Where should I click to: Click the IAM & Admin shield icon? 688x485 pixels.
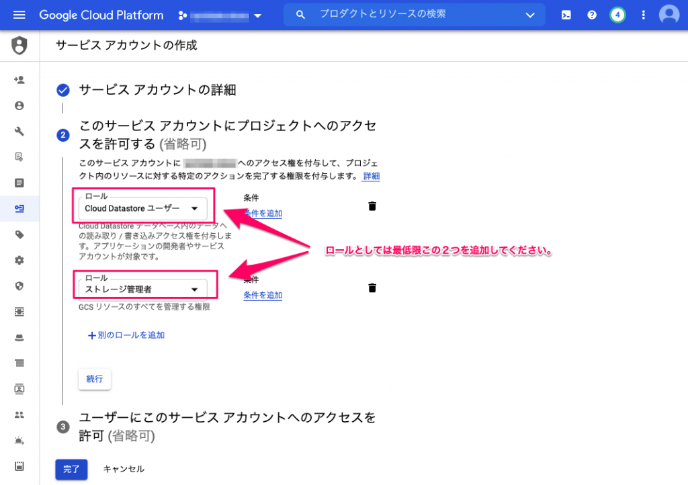pyautogui.click(x=19, y=46)
